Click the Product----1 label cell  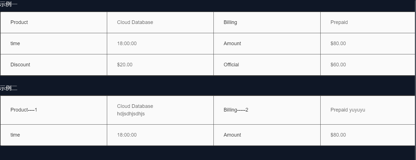(24, 110)
